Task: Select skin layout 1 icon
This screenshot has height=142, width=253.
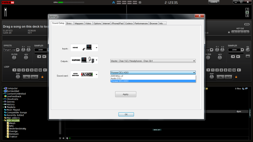Action: pos(247,9)
